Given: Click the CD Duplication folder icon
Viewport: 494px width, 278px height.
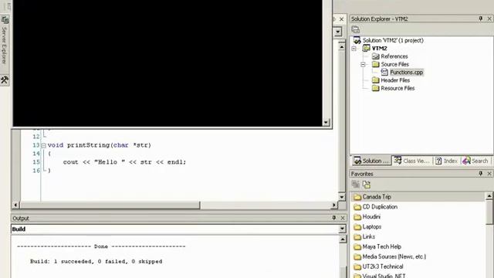Looking at the screenshot, I should pos(357,207).
